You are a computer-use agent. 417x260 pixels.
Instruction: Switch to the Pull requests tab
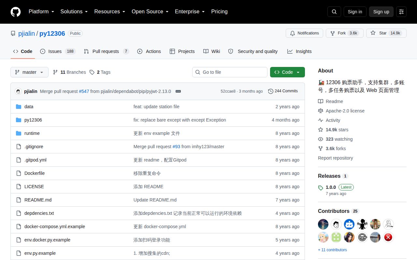(106, 51)
